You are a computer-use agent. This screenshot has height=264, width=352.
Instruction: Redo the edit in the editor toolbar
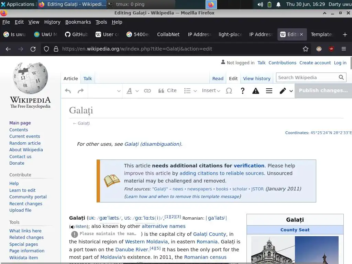pyautogui.click(x=80, y=91)
